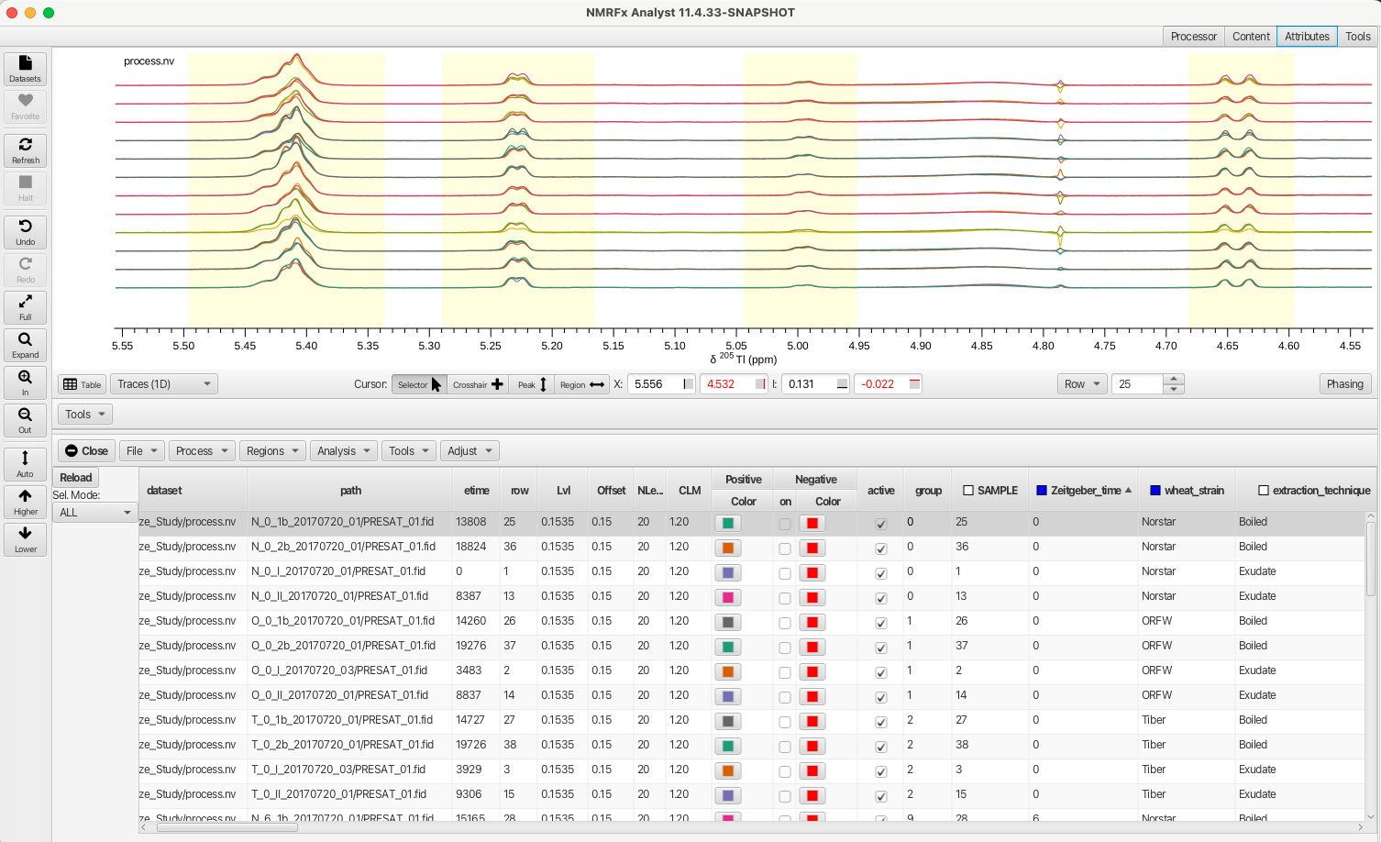Expand the Sel. Mode ALL combo box
This screenshot has height=842, width=1381.
[x=94, y=513]
